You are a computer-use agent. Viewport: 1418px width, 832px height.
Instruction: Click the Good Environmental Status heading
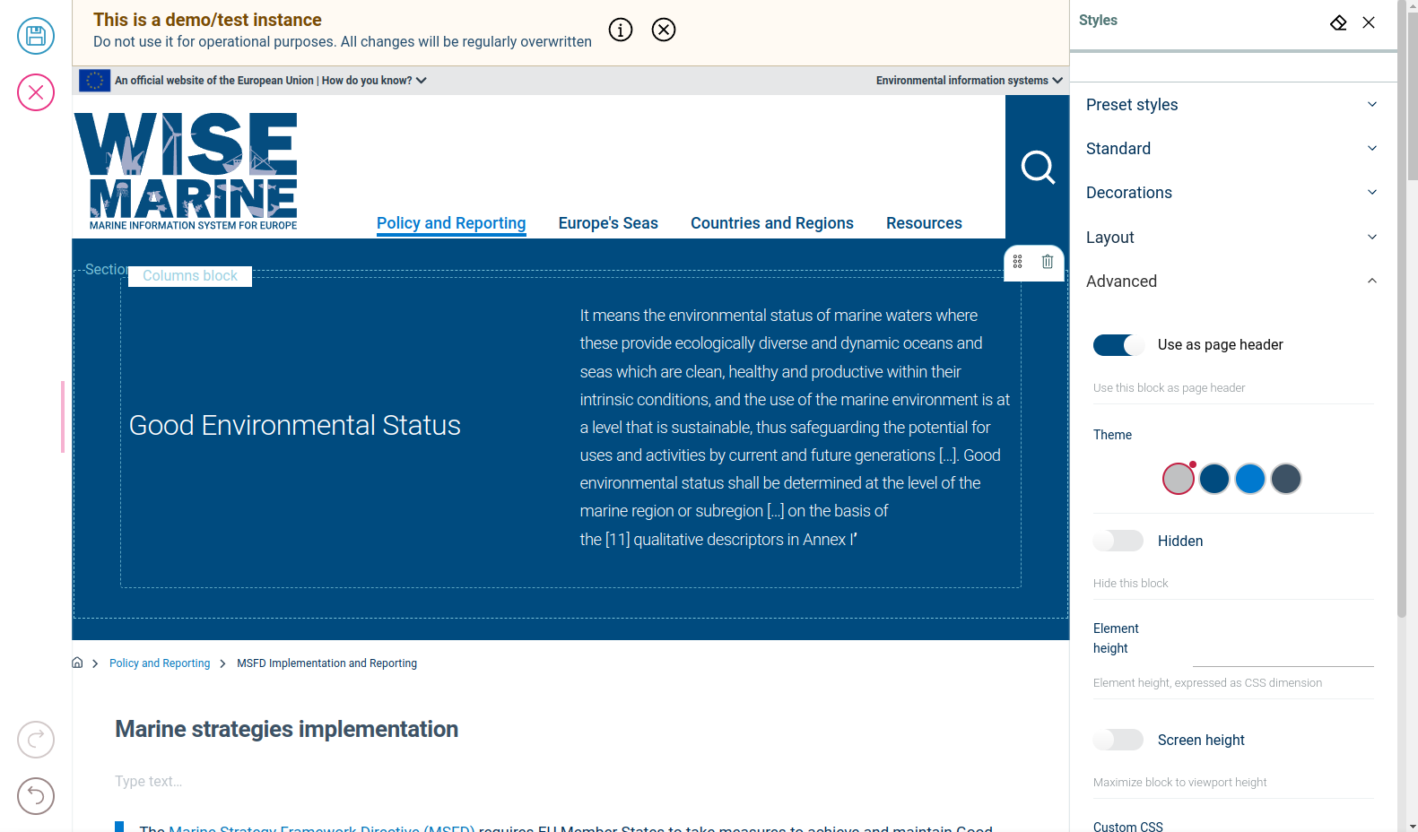pyautogui.click(x=295, y=425)
